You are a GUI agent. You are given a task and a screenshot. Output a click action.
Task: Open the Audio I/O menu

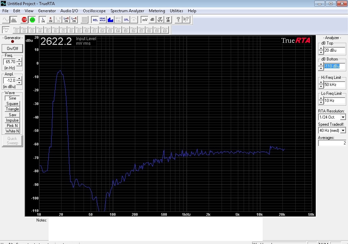pos(69,11)
